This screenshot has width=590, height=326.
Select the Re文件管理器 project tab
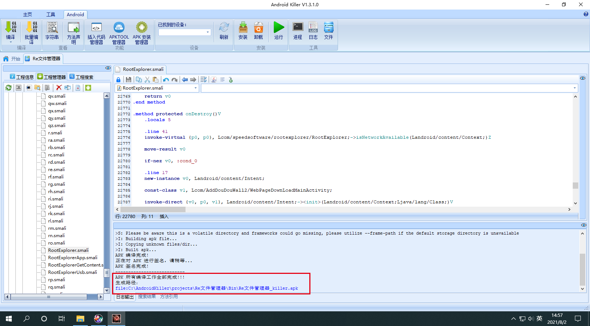[x=43, y=59]
